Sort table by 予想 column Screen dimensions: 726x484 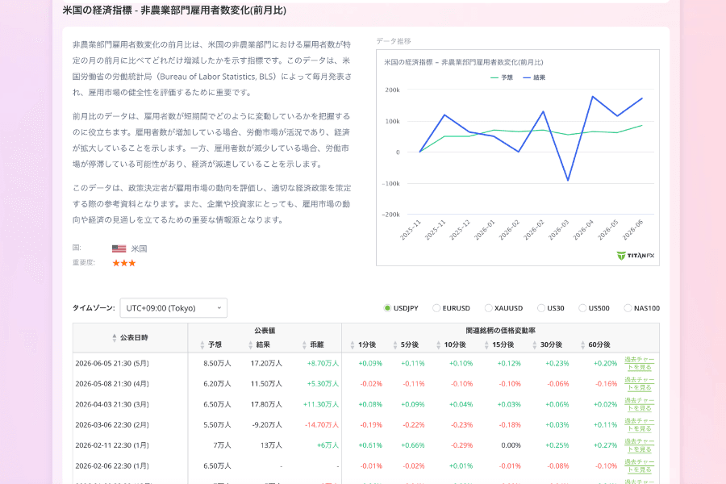[x=211, y=344]
